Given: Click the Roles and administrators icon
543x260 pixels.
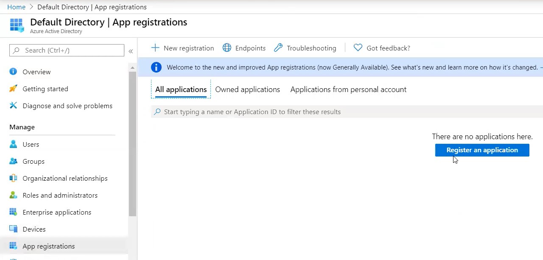Looking at the screenshot, I should [13, 195].
